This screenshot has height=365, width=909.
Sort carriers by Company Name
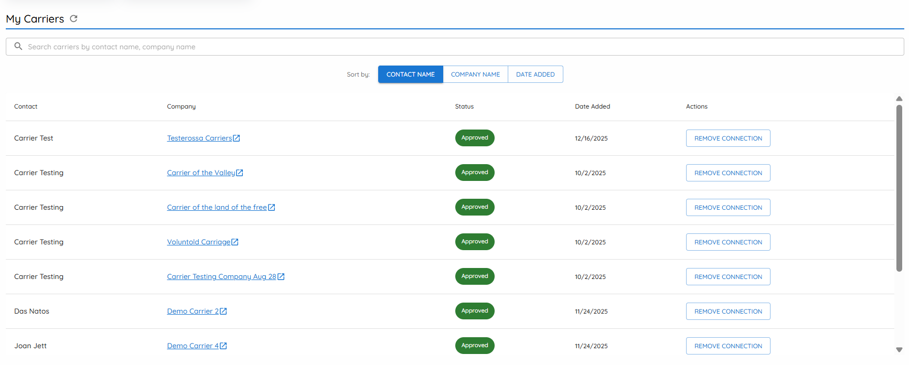[x=476, y=74]
